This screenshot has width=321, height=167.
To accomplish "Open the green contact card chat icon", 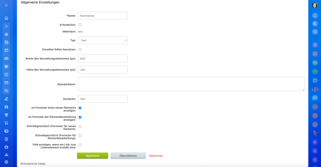I will tap(315, 63).
